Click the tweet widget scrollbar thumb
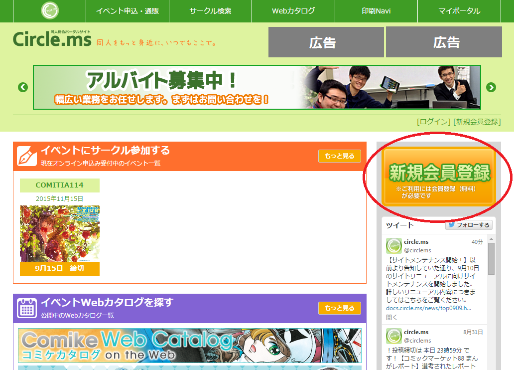This screenshot has width=514, height=370. pyautogui.click(x=491, y=259)
